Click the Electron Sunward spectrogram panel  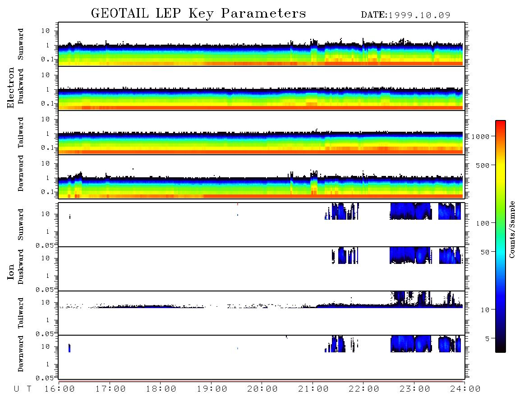[x=262, y=44]
